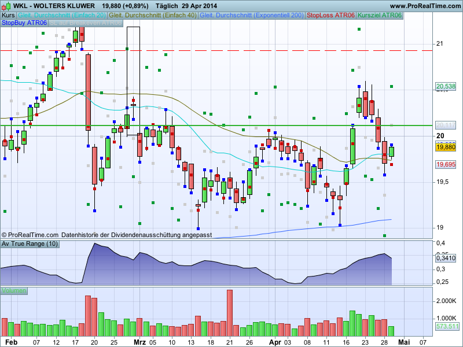Click the Volumen panel label

[14, 291]
